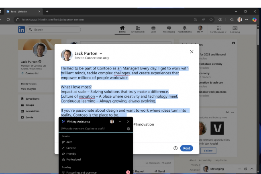Close the Writing Assistance panel
Screen dimensions: 261x174
coord(128,121)
